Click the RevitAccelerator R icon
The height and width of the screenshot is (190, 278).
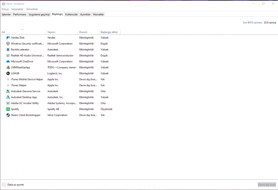coord(8,49)
